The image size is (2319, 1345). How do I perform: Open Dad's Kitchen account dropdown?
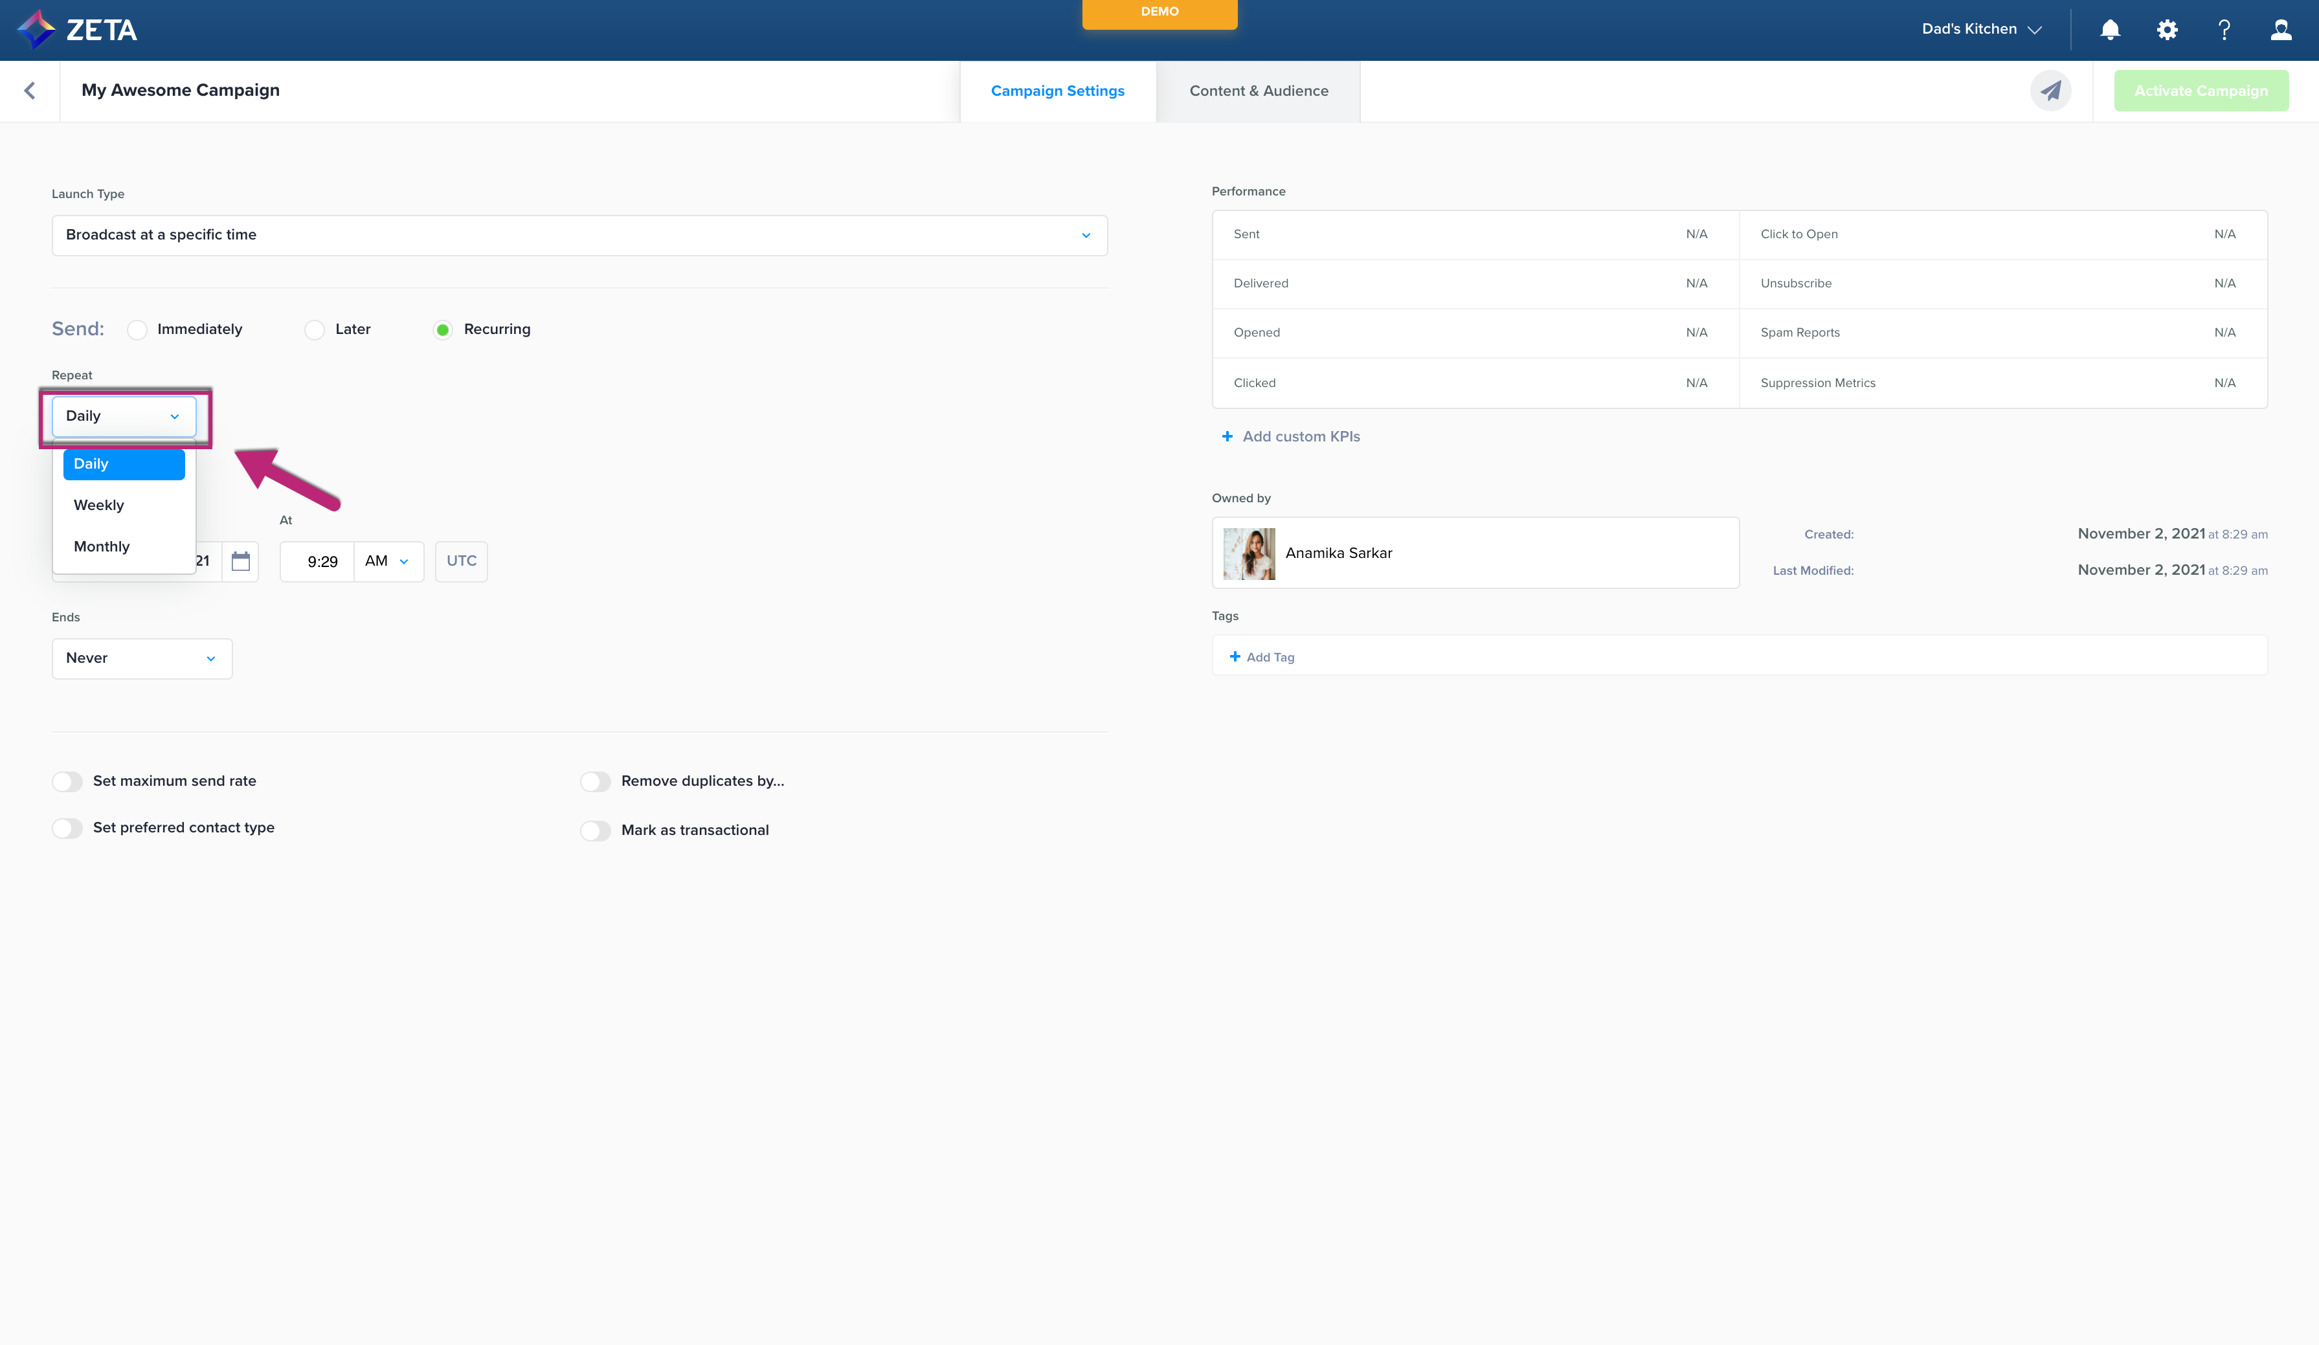(1981, 29)
